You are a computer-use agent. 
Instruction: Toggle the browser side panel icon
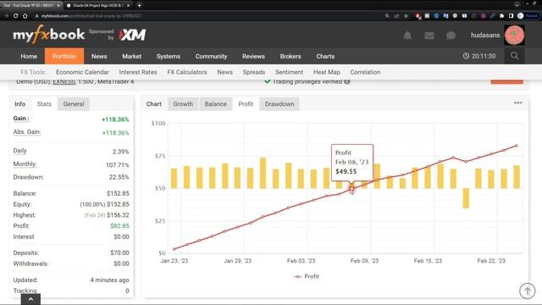[x=511, y=16]
